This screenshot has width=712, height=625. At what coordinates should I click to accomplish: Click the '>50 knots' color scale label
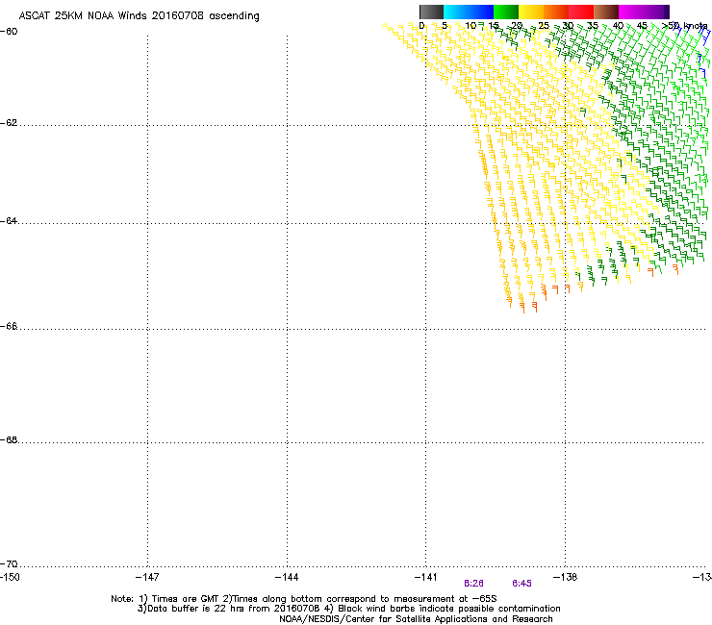click(685, 26)
